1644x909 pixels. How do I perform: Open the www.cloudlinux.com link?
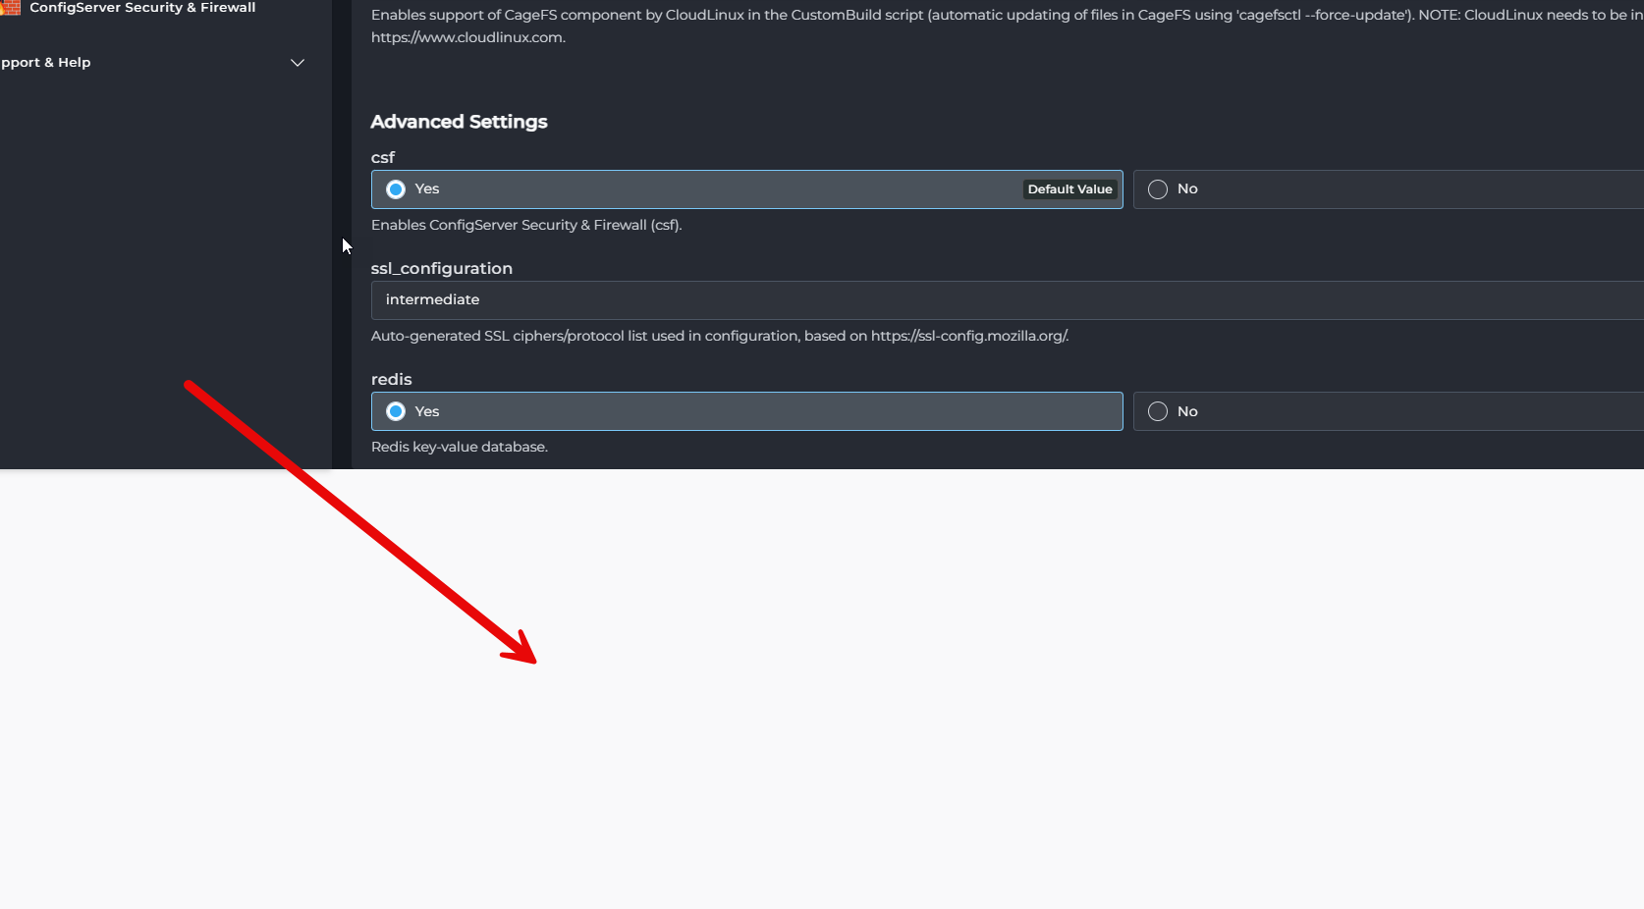click(x=467, y=38)
